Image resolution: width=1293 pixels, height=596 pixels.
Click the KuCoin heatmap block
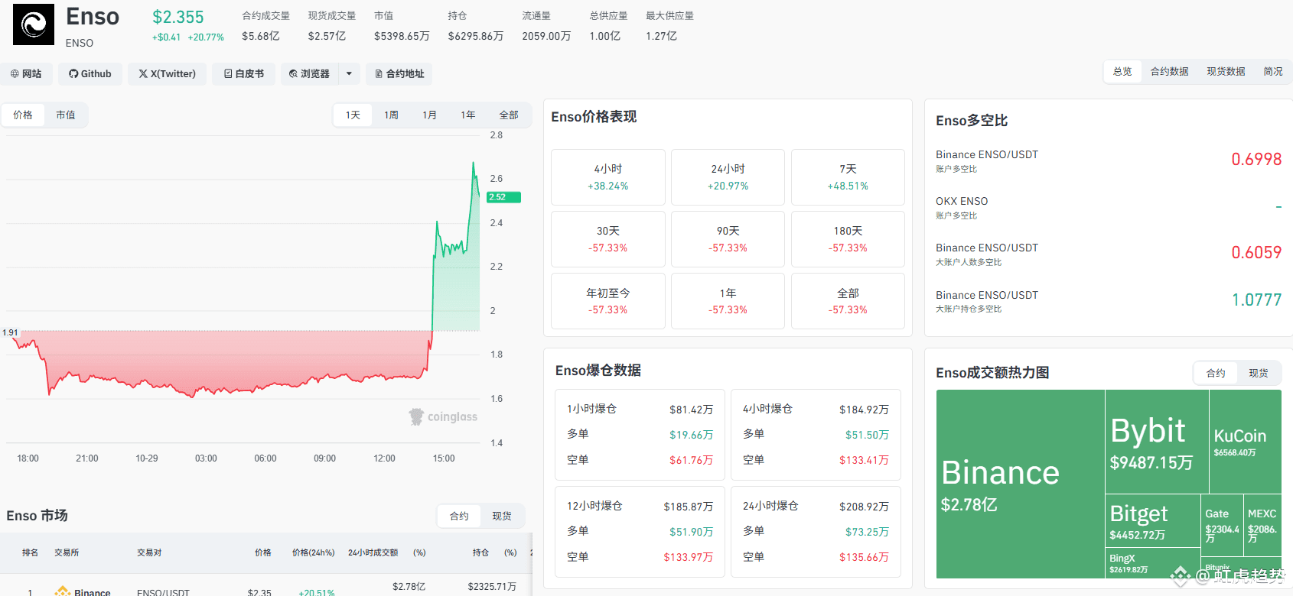tap(1246, 442)
